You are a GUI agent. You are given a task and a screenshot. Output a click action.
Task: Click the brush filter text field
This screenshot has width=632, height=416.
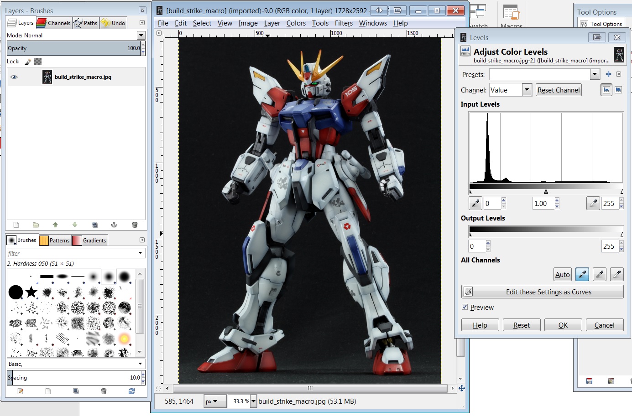[72, 253]
